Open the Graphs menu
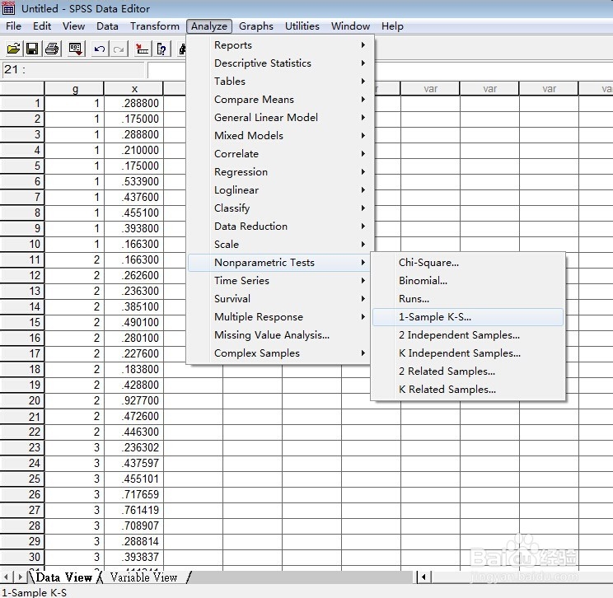Image resolution: width=613 pixels, height=598 pixels. tap(256, 26)
